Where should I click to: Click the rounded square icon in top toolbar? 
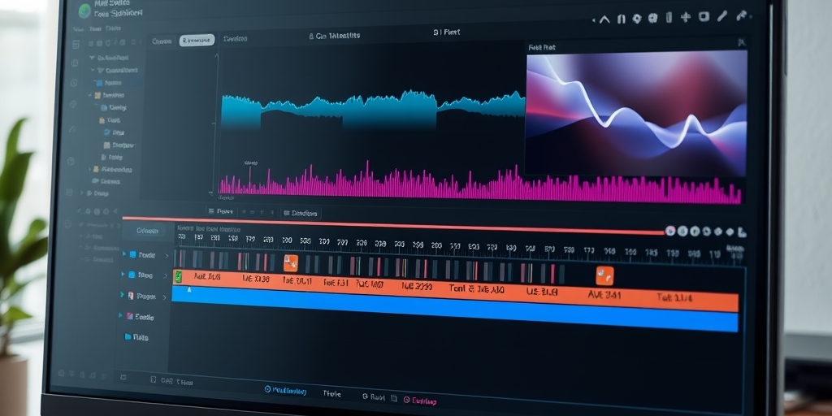[x=704, y=16]
